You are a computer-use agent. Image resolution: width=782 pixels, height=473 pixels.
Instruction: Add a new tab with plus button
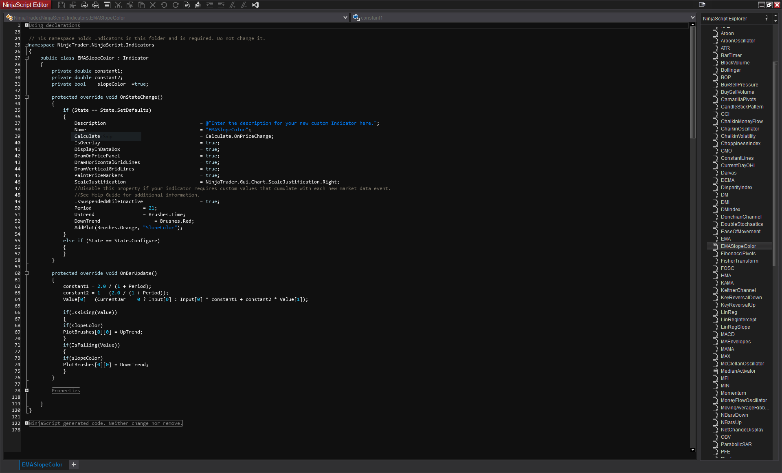[x=74, y=464]
